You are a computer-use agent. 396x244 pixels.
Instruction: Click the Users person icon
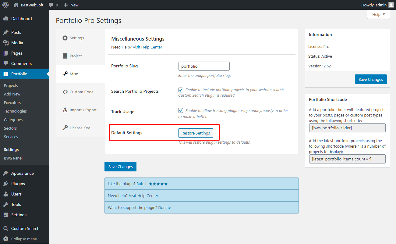(x=6, y=194)
